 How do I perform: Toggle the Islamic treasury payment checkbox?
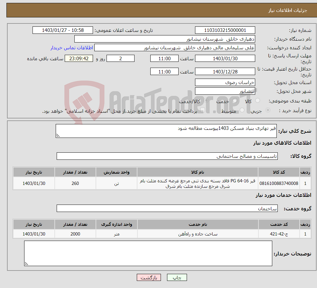[x=202, y=110]
